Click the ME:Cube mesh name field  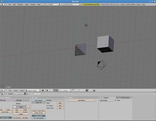coord(7,100)
